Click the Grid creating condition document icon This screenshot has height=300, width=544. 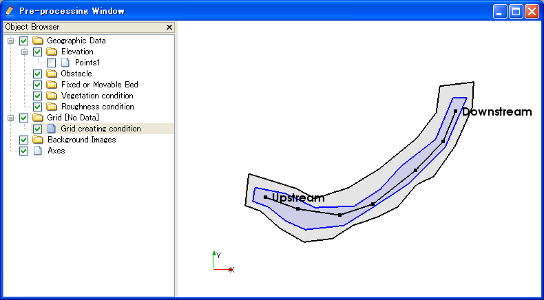52,129
